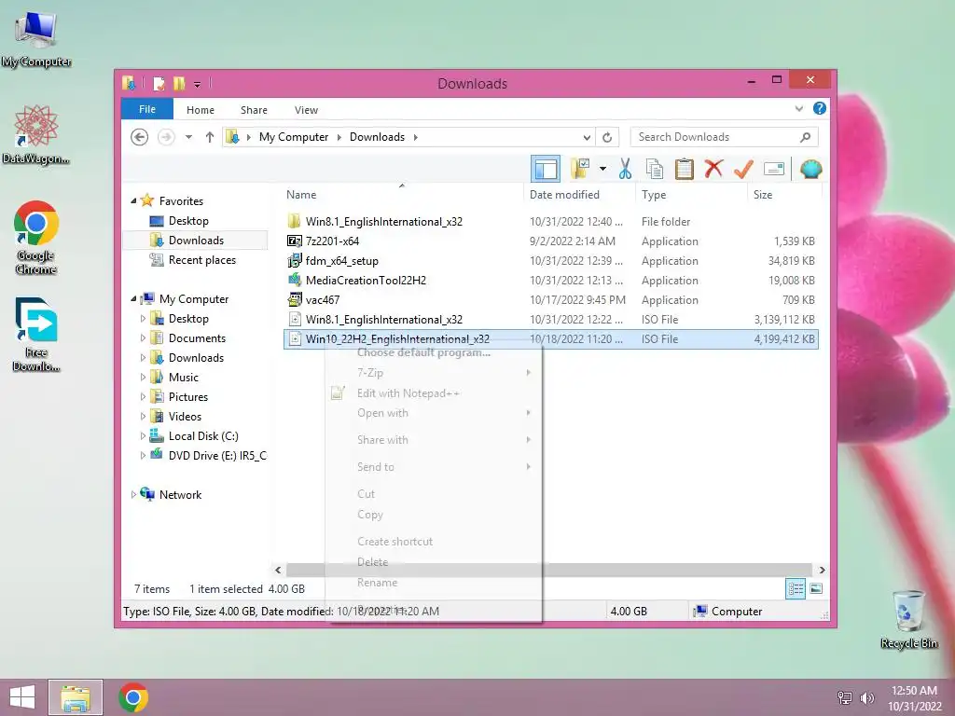Switch to details view in status bar
955x716 pixels.
pos(796,589)
